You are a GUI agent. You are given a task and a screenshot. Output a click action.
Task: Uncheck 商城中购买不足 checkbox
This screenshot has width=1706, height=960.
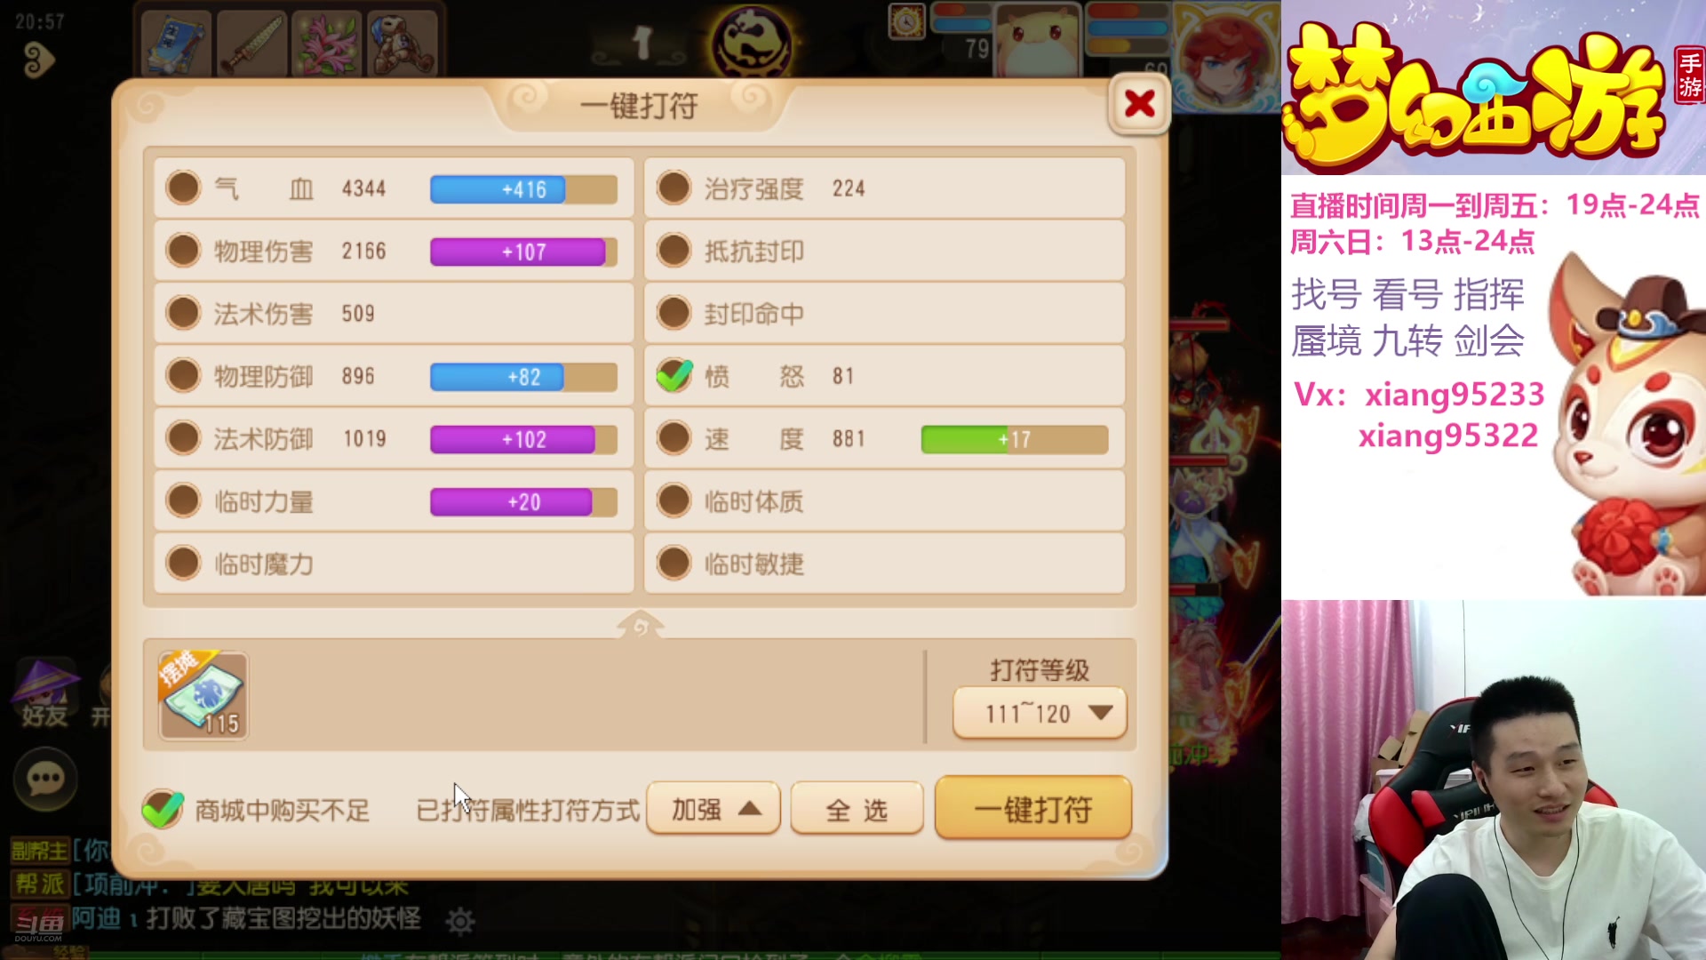163,809
